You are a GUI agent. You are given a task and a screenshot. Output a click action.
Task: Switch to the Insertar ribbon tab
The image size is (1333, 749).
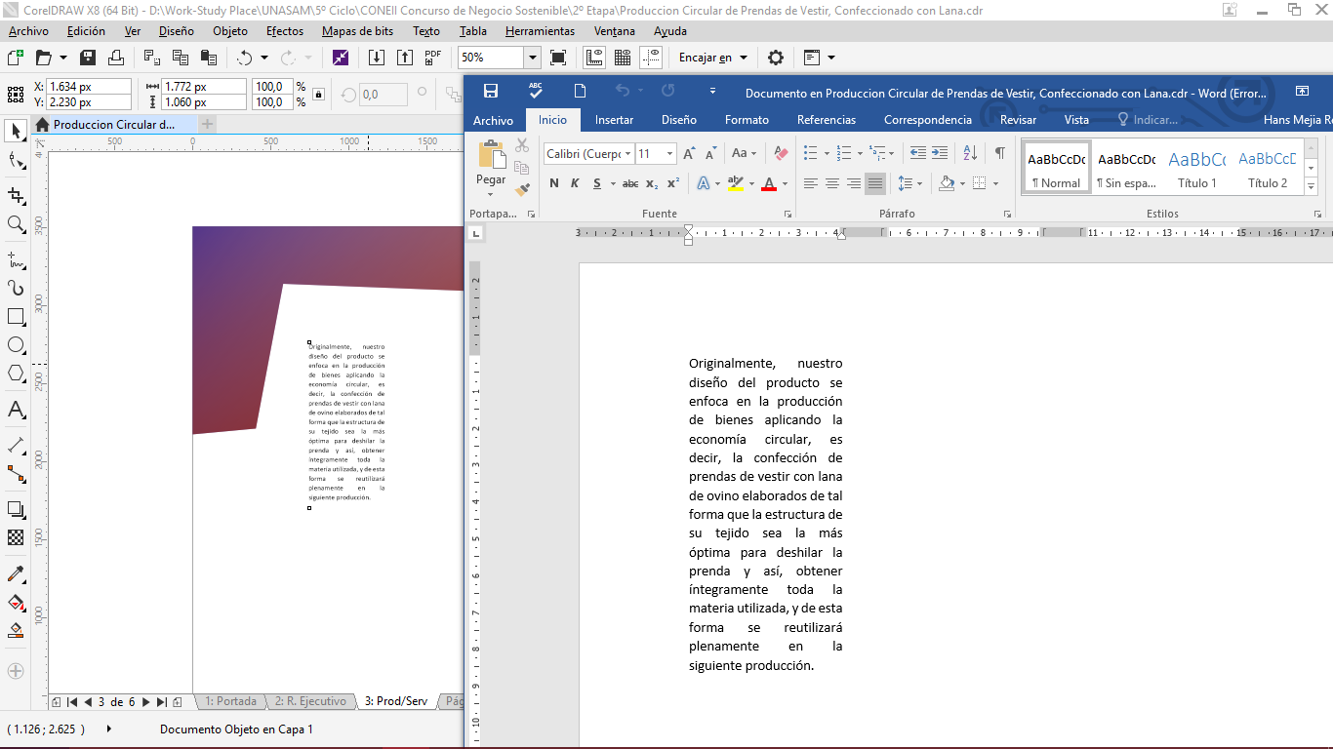614,120
